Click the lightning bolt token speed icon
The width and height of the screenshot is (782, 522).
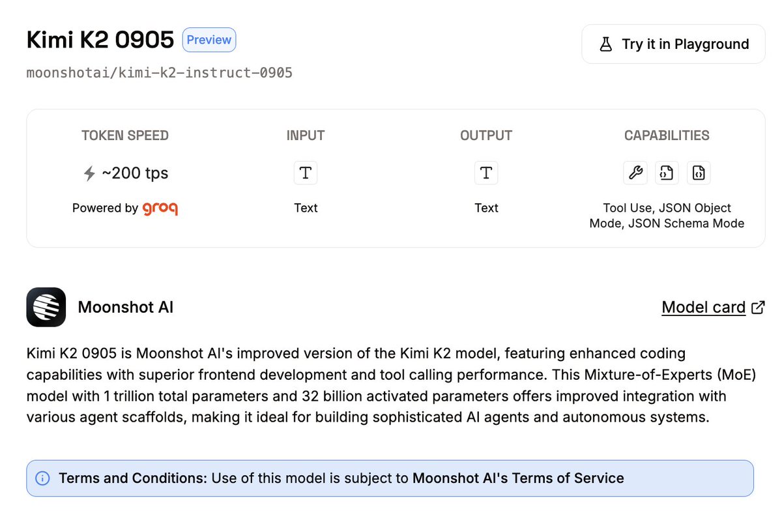point(90,173)
